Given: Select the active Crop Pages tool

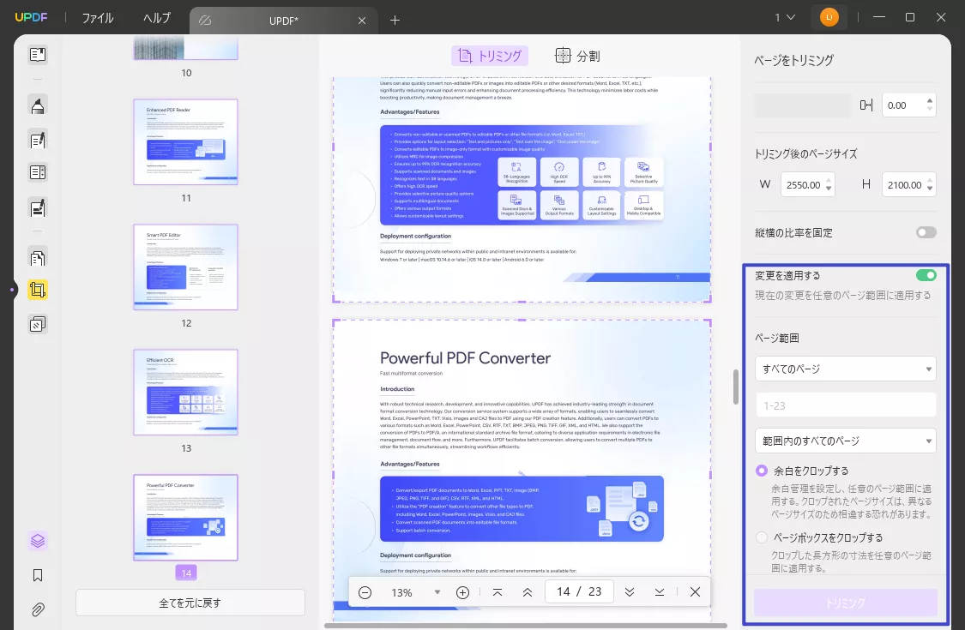Looking at the screenshot, I should point(38,290).
